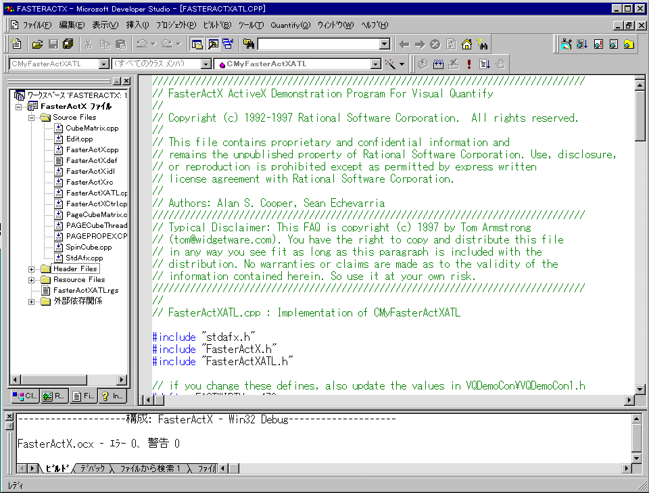Collapse the Source Files folder
Screen dimensions: 649x493
pos(32,118)
